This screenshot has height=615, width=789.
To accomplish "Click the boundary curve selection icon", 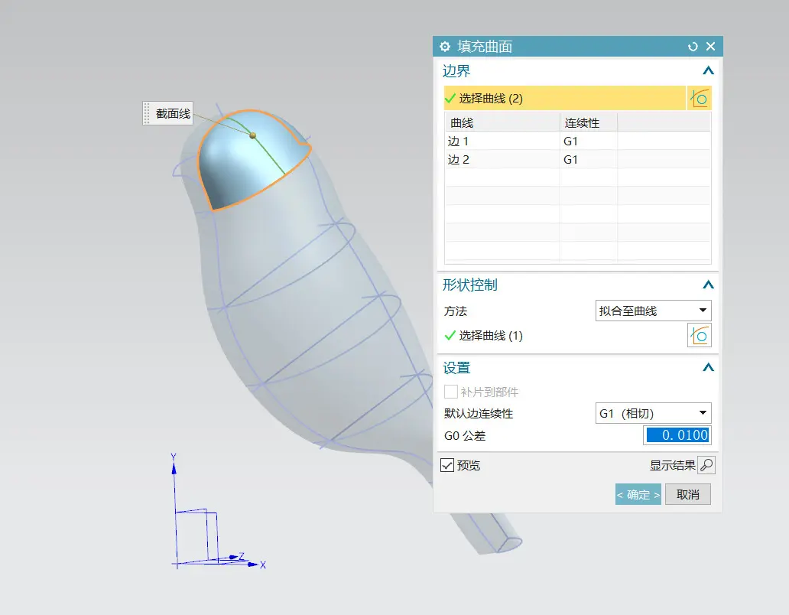I will [699, 98].
